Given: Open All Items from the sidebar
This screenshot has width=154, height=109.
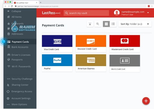Looking at the screenshot, I should click(16, 17).
